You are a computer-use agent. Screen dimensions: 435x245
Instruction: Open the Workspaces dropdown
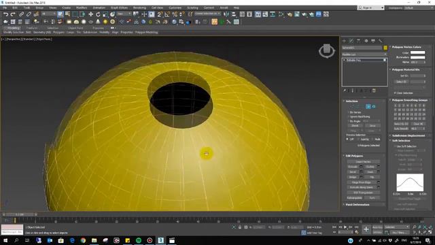point(419,8)
